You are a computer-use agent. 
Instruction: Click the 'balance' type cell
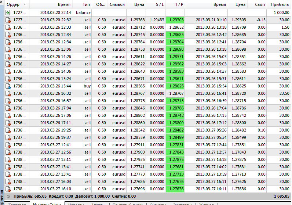(x=83, y=13)
